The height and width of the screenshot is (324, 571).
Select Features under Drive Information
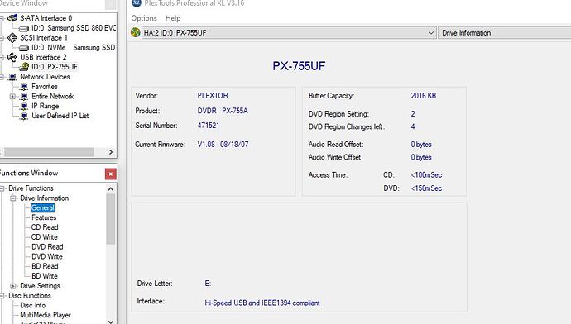[x=44, y=217]
